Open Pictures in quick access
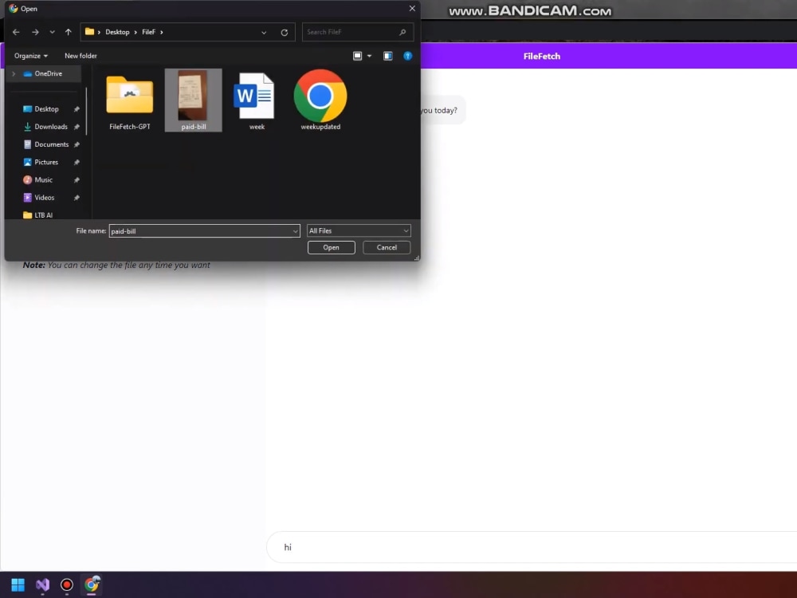This screenshot has width=797, height=598. point(46,162)
